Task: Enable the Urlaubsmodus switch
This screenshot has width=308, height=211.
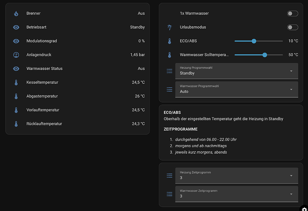Action: (292, 27)
